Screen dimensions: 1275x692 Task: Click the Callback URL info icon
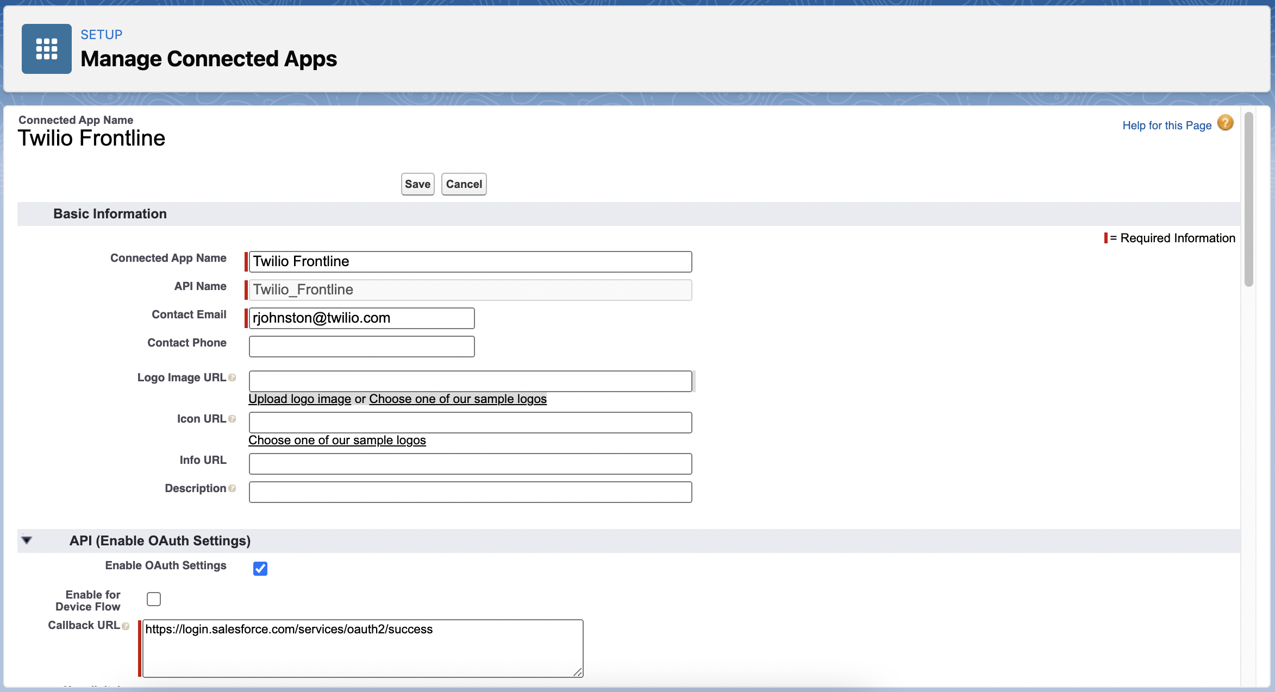point(126,626)
